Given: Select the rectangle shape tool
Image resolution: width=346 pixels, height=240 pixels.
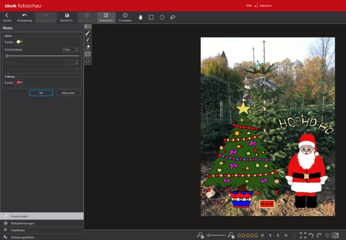Looking at the screenshot, I should click(88, 54).
